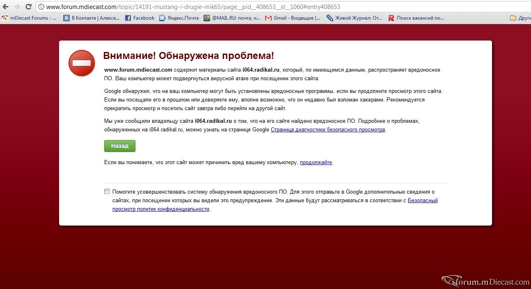Viewport: 531px width, 289px height.
Task: Enable the help improve malware detection checkbox
Action: pos(107,191)
